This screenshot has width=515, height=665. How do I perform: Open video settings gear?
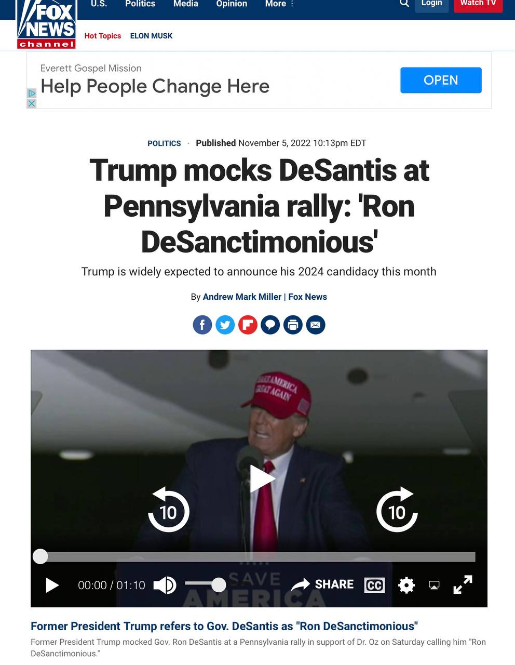click(x=406, y=585)
